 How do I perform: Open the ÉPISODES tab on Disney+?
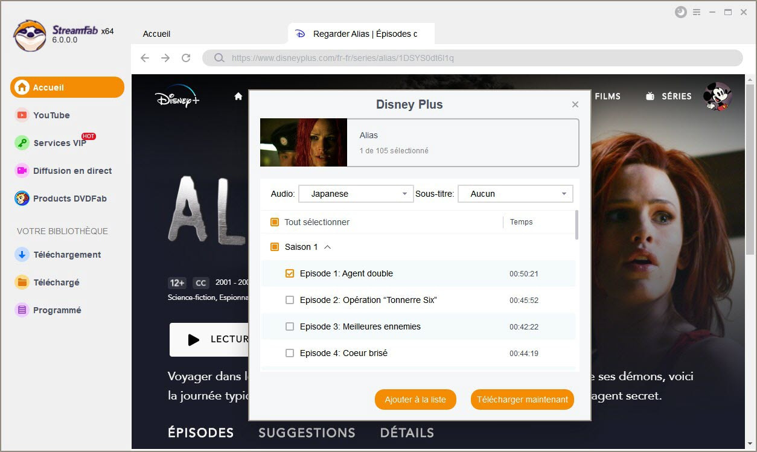pyautogui.click(x=200, y=433)
